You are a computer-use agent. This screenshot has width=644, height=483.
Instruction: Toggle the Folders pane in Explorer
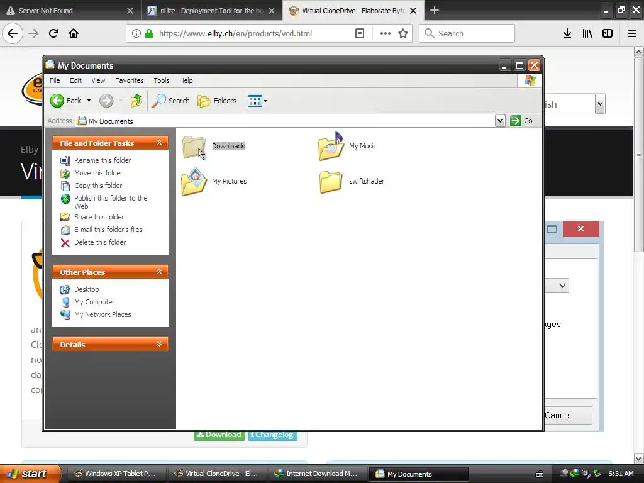pos(217,101)
